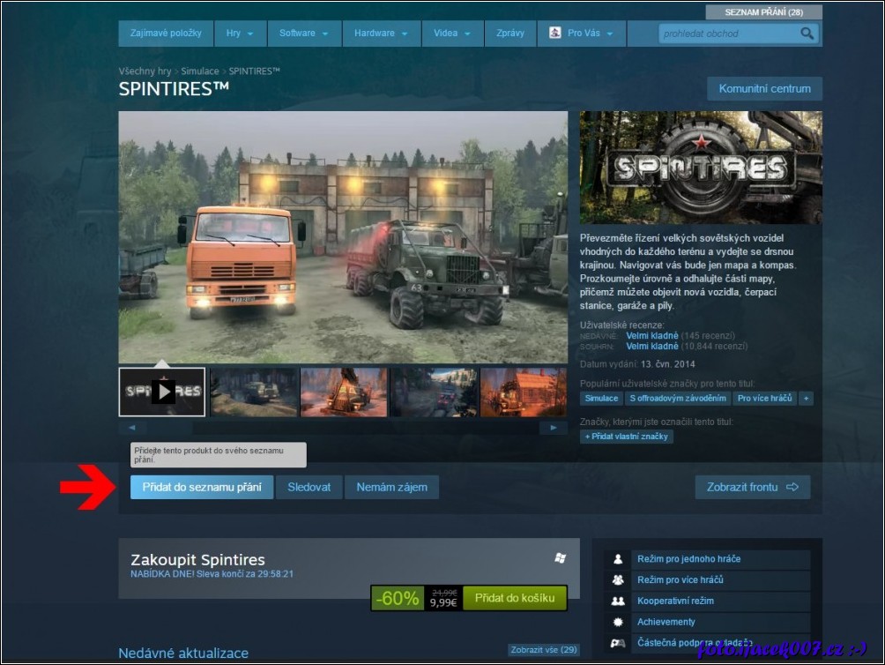Expand the Software dropdown menu
885x665 pixels.
(x=303, y=34)
